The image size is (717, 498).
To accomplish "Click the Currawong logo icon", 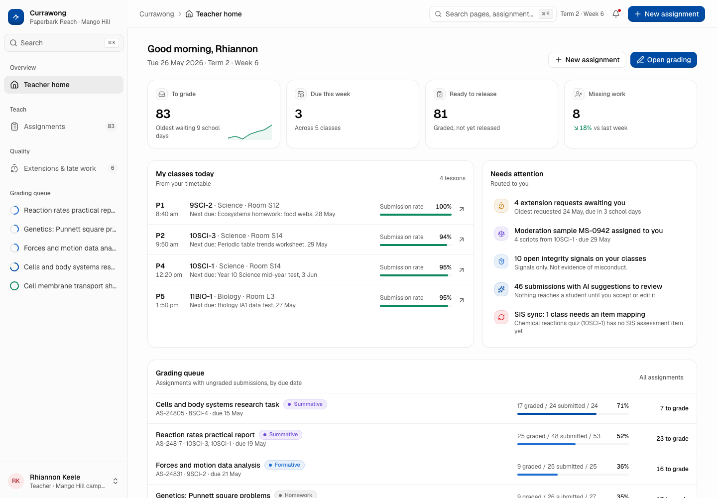I will [x=16, y=17].
